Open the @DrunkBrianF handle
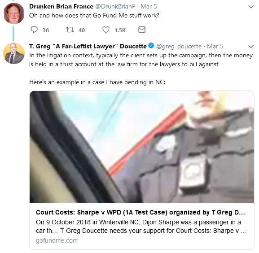This screenshot has height=253, width=259. point(115,6)
